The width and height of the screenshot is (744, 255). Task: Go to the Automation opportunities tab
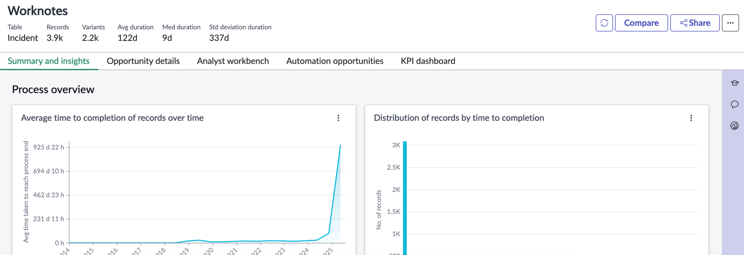(x=335, y=61)
